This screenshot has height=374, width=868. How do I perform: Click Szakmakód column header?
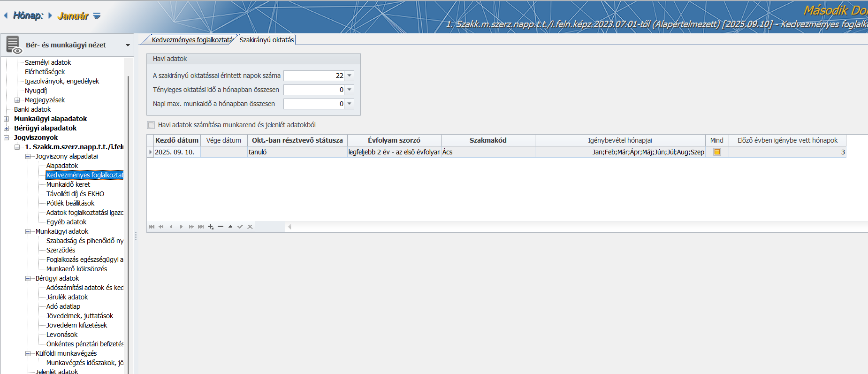[x=488, y=140]
